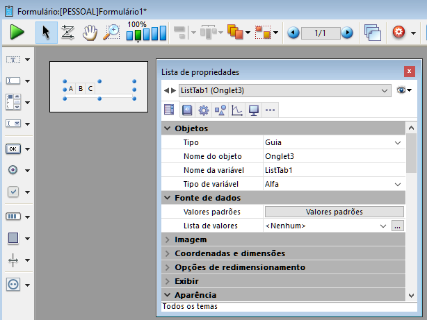Select the magnifier zoom tool

(111, 32)
